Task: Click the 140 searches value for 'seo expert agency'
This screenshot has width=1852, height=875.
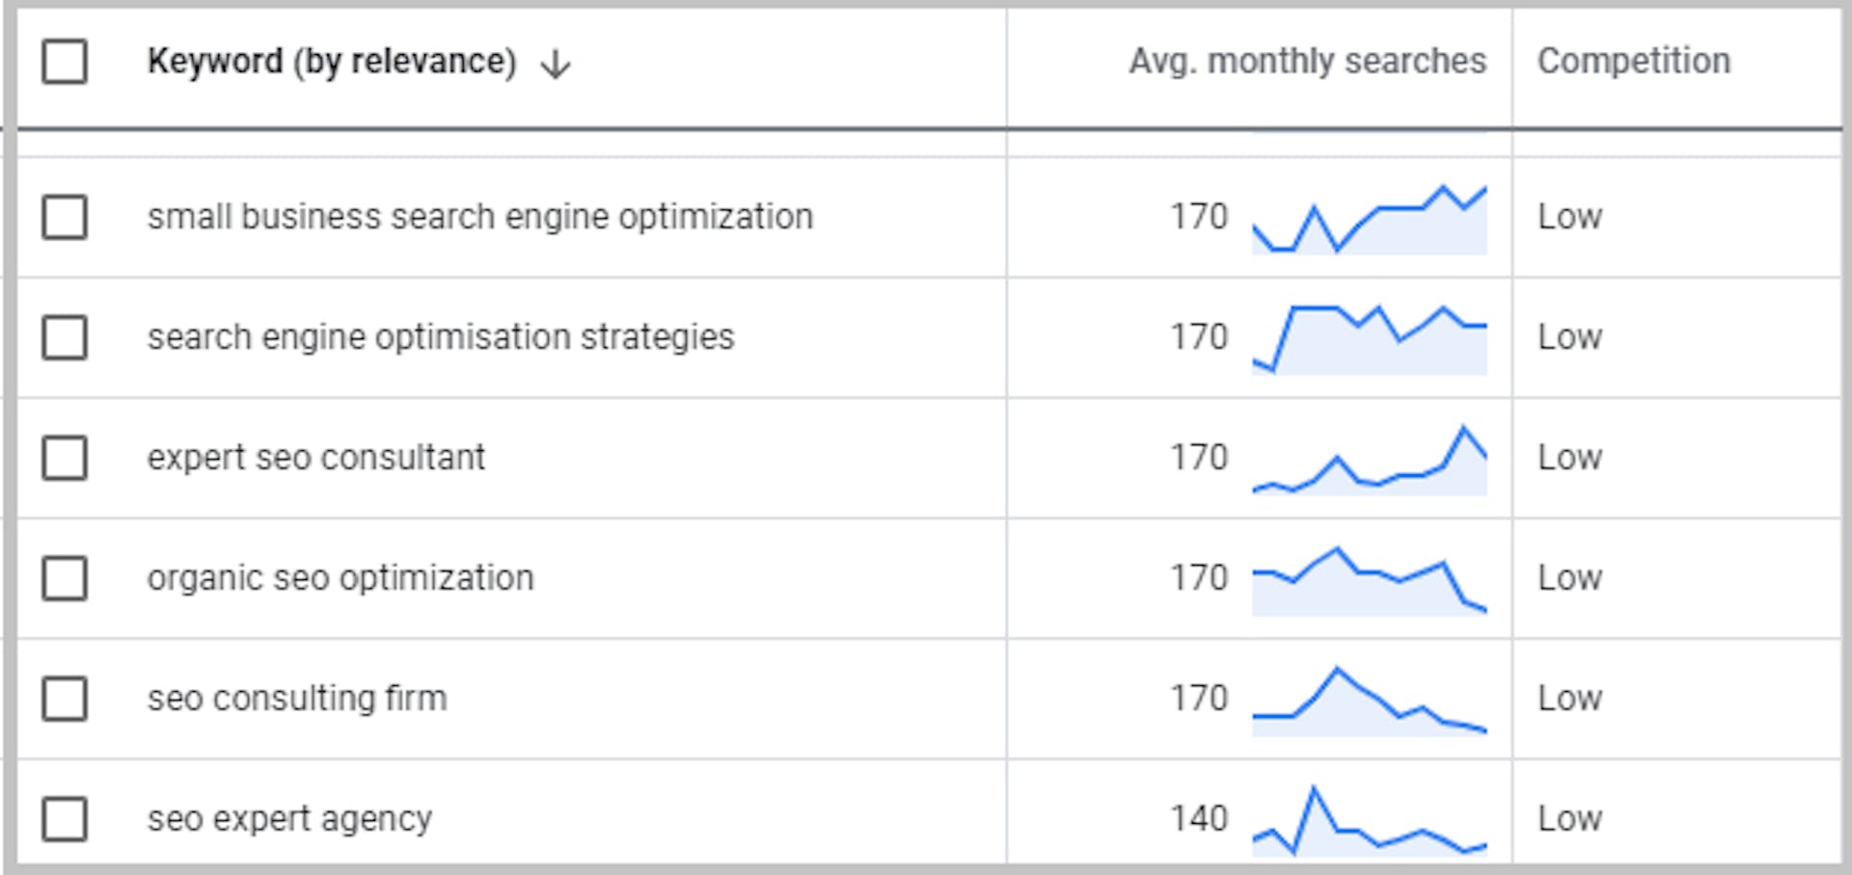Action: pos(1199,819)
